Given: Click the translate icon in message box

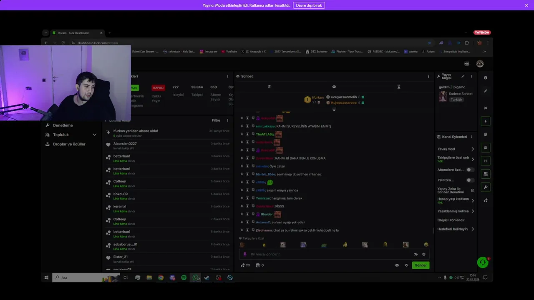Looking at the screenshot, I should 416,254.
